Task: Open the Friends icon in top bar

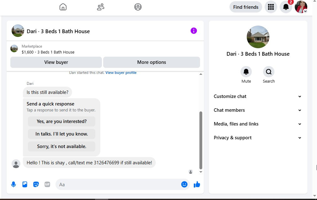Action: click(100, 7)
